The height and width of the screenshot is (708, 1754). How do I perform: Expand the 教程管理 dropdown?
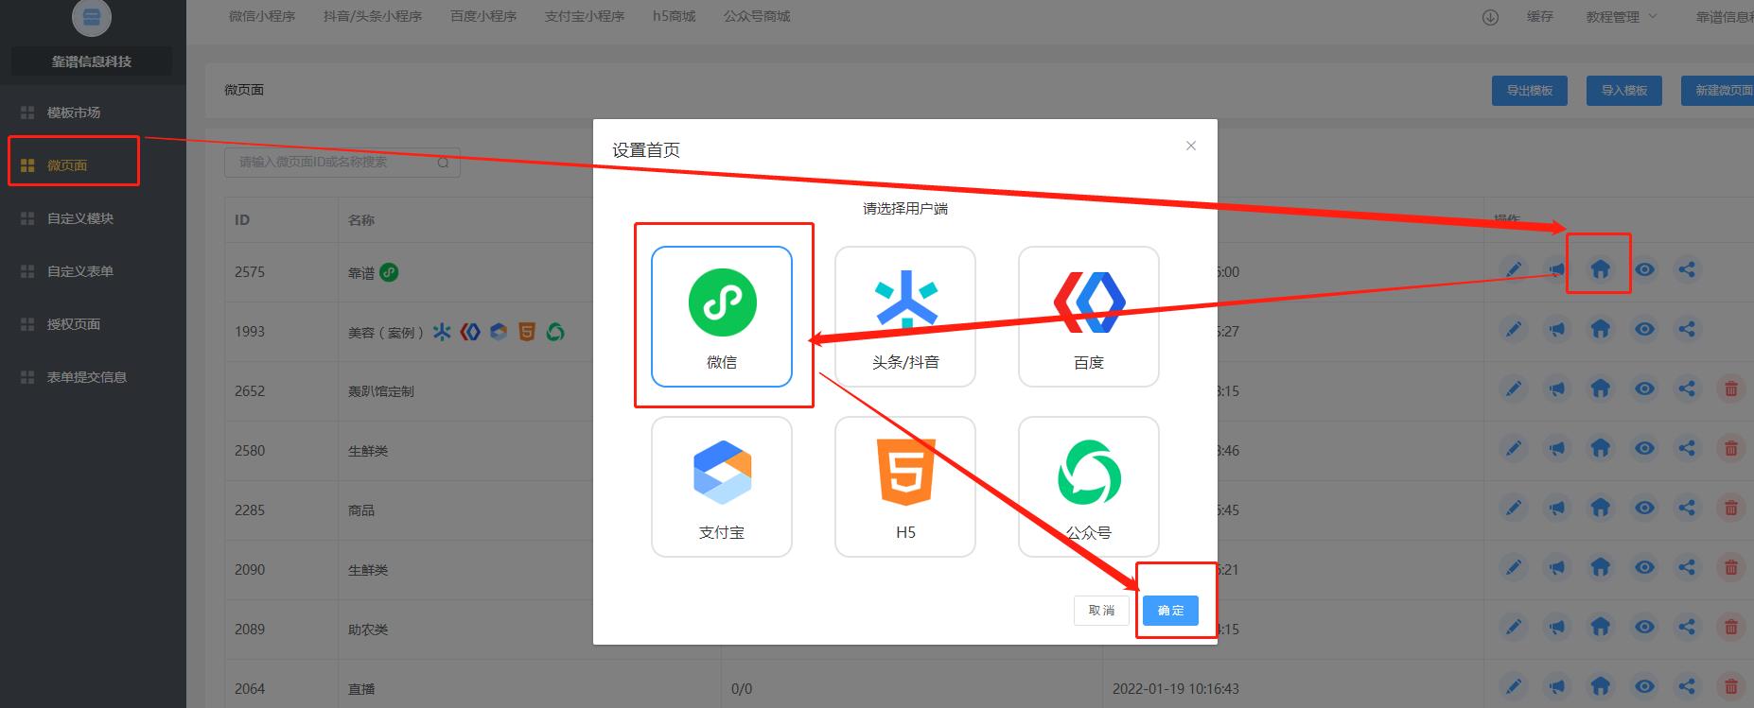(x=1622, y=17)
